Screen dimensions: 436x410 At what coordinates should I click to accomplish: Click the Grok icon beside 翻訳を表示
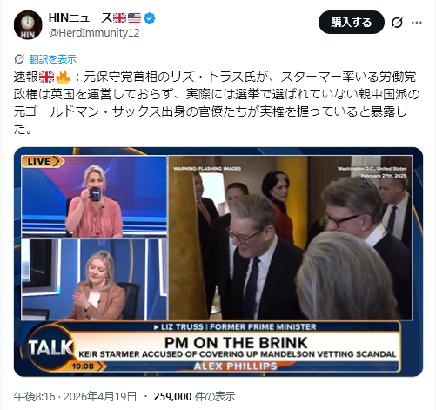pyautogui.click(x=19, y=59)
